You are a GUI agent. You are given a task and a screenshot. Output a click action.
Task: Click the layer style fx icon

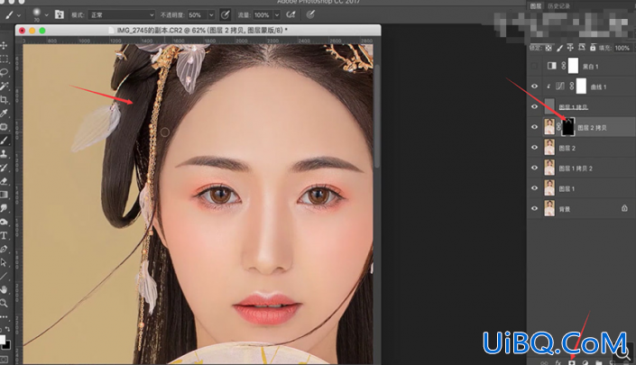pyautogui.click(x=558, y=362)
